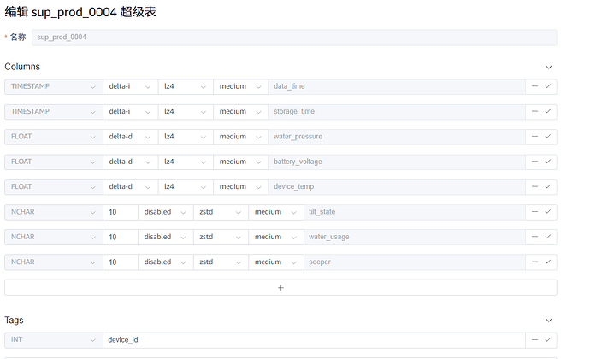The width and height of the screenshot is (590, 359).
Task: Open INT type dropdown for device_id tag
Action: pos(53,340)
